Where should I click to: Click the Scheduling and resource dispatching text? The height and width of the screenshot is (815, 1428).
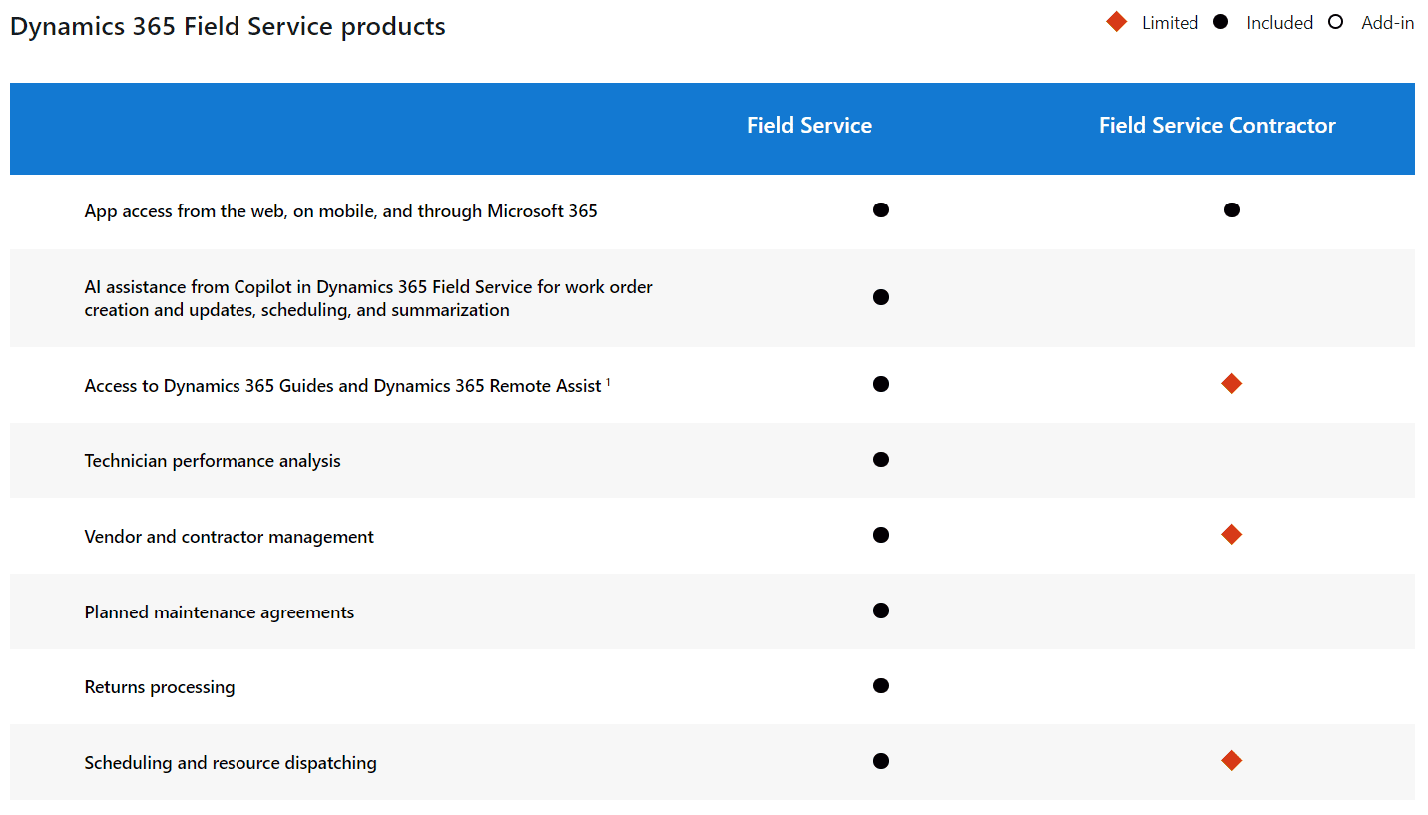[231, 763]
